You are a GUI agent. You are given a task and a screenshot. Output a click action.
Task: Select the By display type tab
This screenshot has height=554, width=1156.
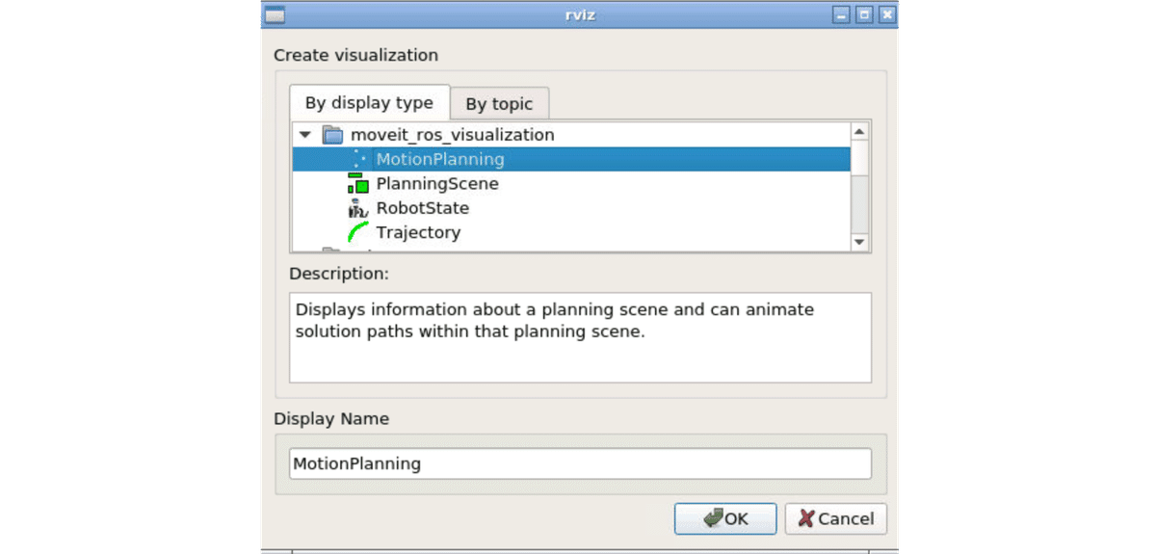[369, 103]
